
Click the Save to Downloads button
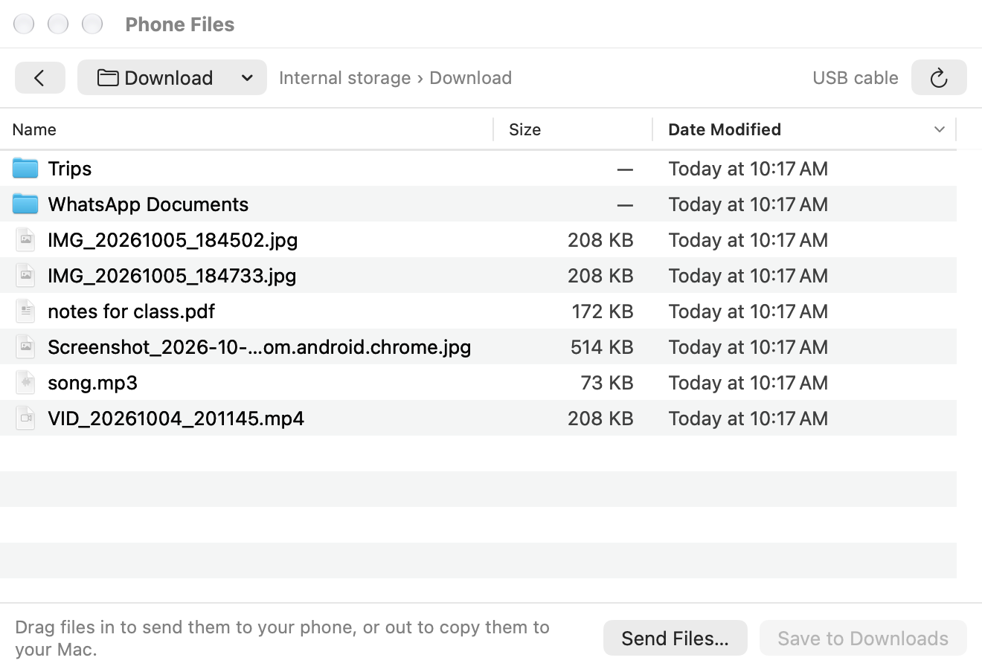point(863,638)
